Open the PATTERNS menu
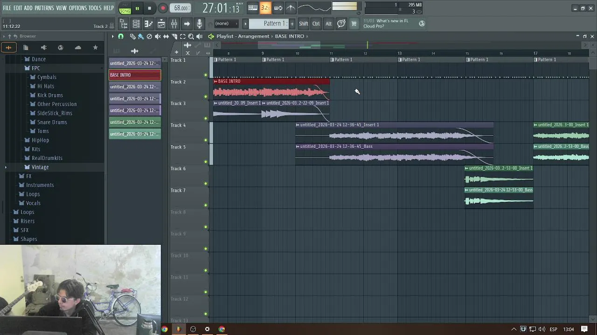The width and height of the screenshot is (597, 335). point(44,8)
